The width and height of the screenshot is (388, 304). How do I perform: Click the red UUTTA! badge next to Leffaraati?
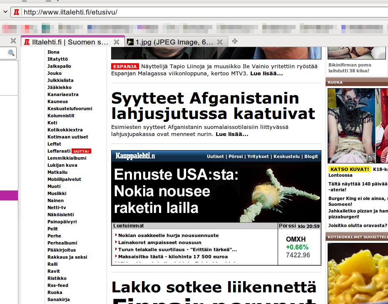point(81,151)
